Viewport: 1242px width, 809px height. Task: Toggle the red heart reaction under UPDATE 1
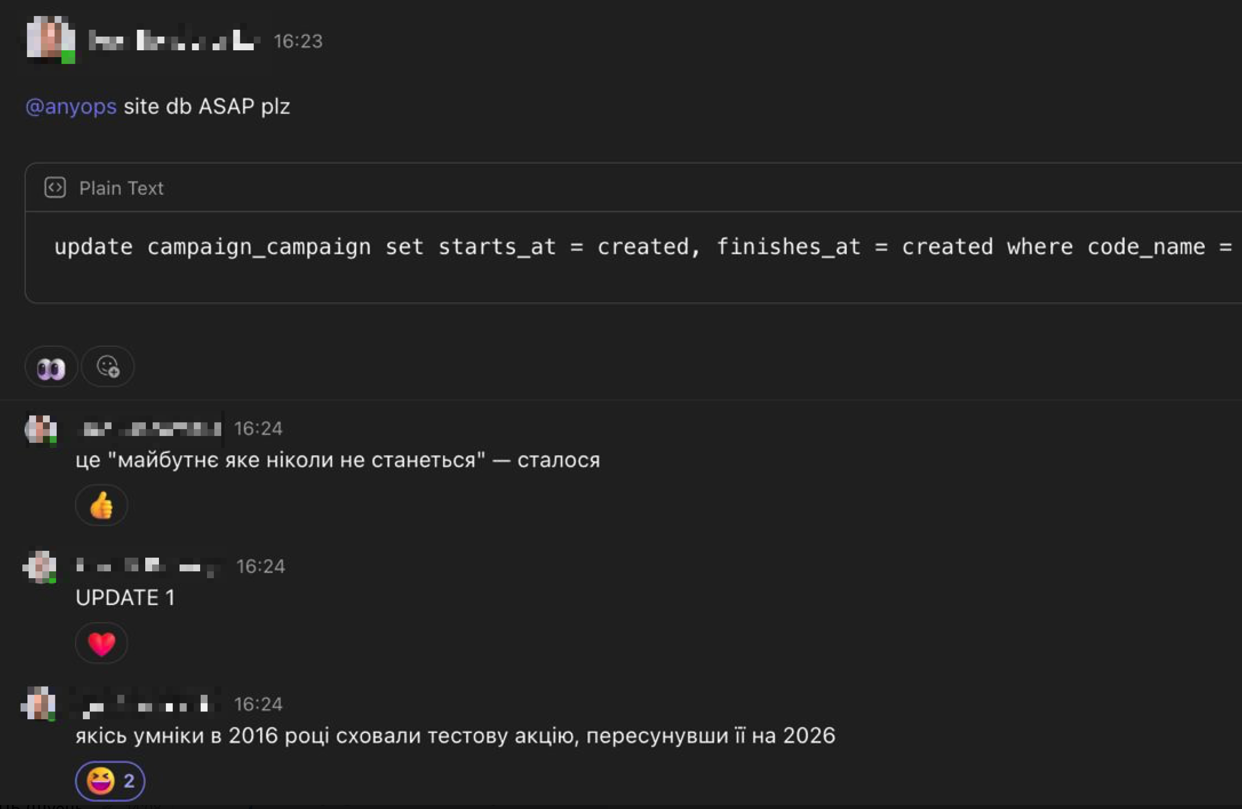(x=101, y=644)
